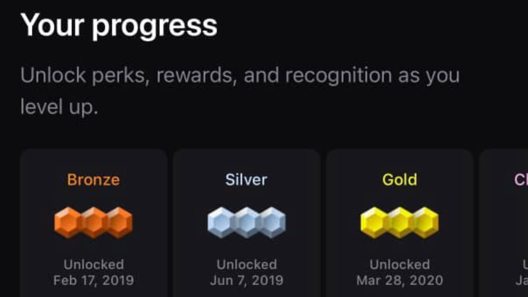528x297 pixels.
Task: Select the left Gold gem icon
Action: point(374,222)
